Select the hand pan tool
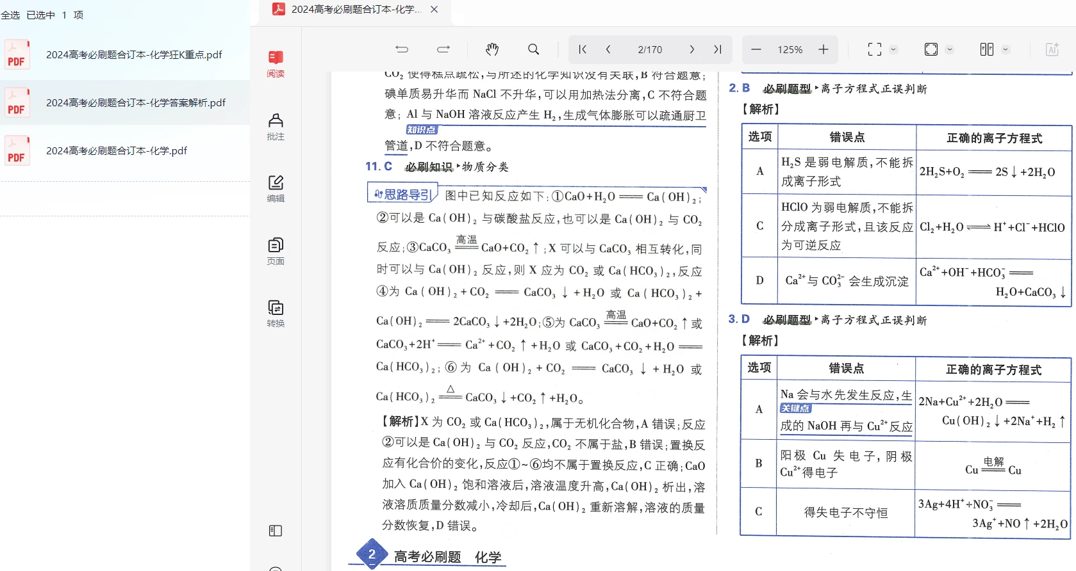Viewport: 1076px width, 571px height. tap(492, 49)
